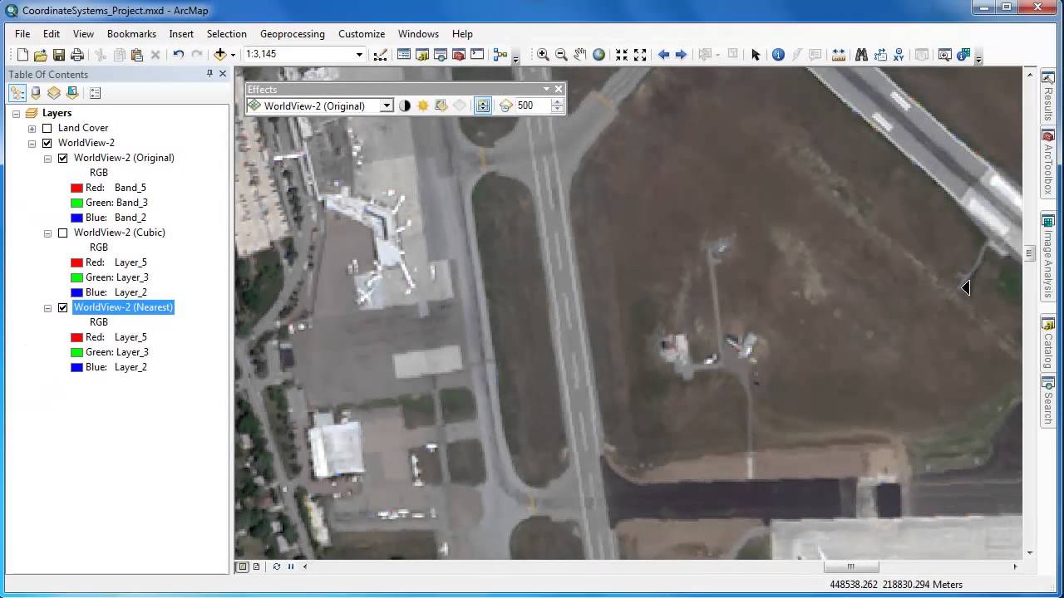Click the List By Selection icon
Image resolution: width=1064 pixels, height=598 pixels.
(72, 93)
